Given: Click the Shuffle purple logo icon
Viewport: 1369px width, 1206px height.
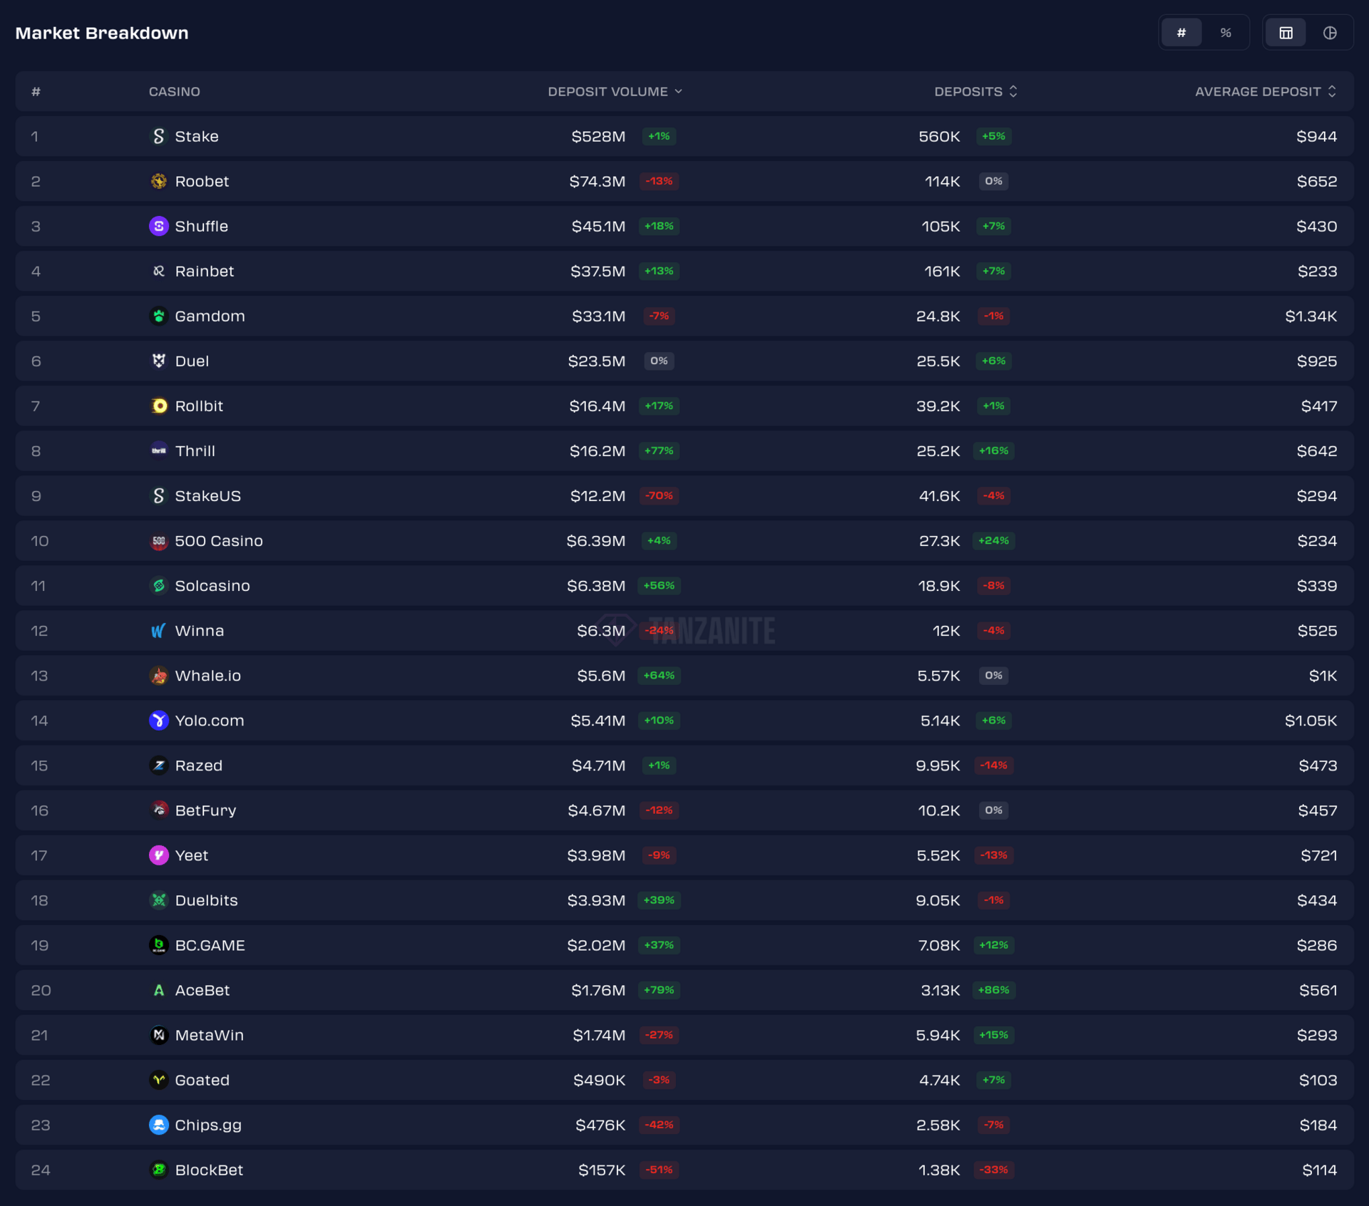Looking at the screenshot, I should pyautogui.click(x=158, y=226).
